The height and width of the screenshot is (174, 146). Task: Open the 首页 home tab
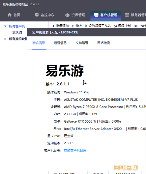[14, 15]
